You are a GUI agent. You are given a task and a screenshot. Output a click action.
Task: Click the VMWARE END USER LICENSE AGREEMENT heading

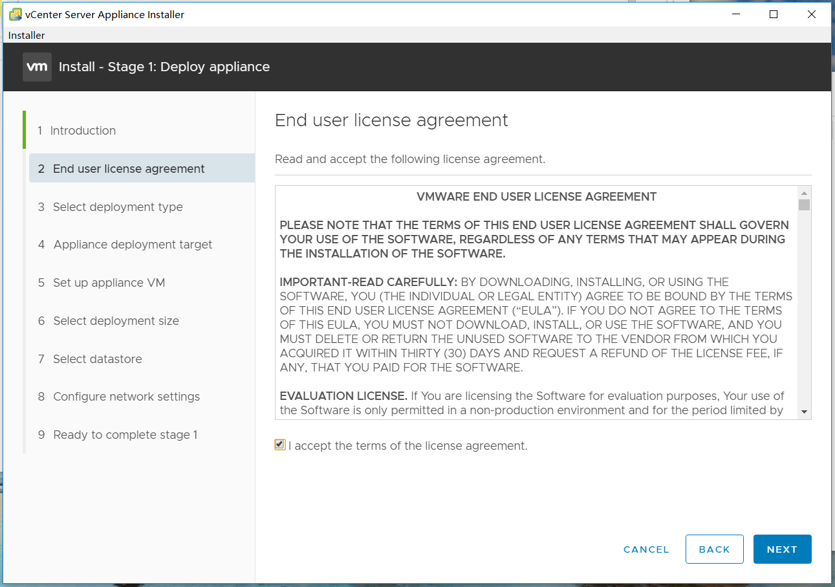coord(537,197)
